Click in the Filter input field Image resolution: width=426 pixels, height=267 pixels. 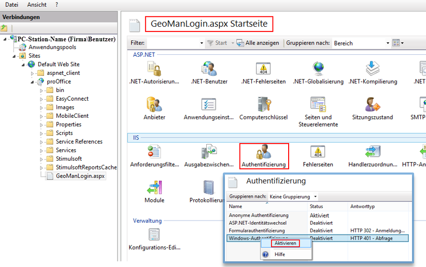(173, 43)
